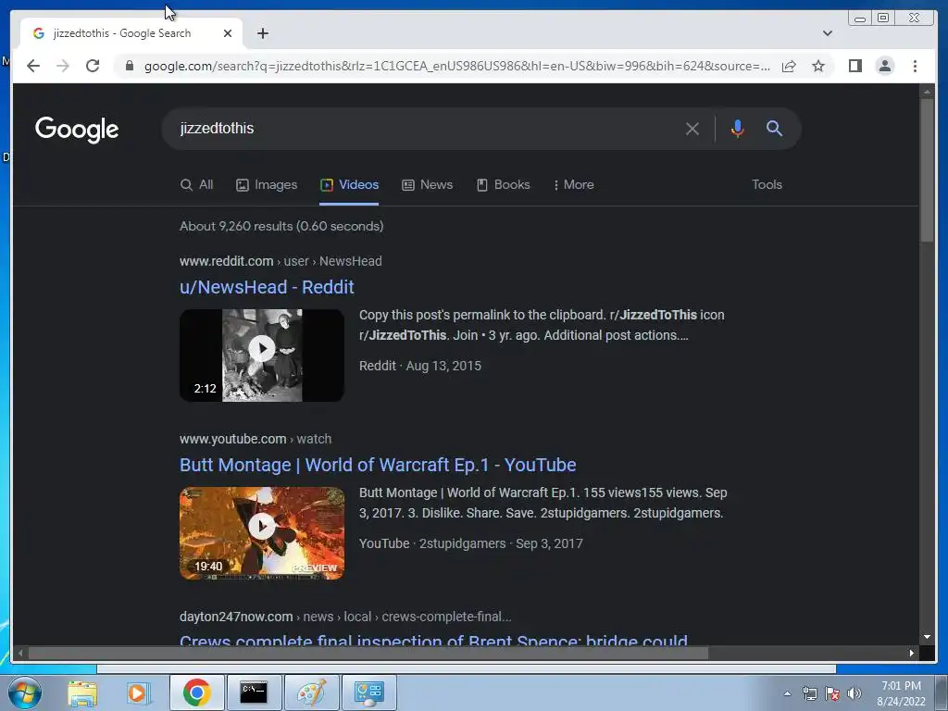
Task: Click the Chrome address bar URL
Action: coord(457,66)
